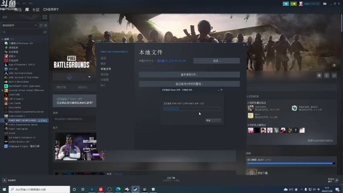Open PUBG game settings gear icon
This screenshot has height=193, width=343.
[x=319, y=75]
